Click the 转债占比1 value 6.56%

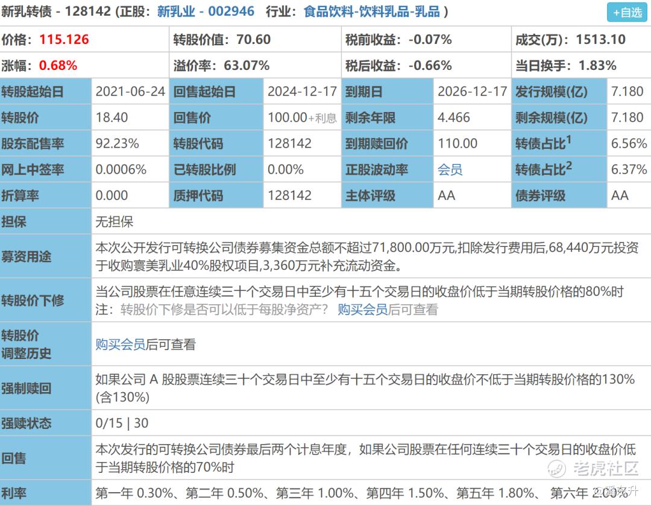click(629, 143)
